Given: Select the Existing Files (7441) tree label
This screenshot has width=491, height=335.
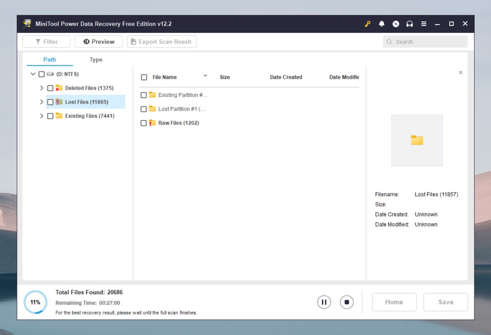Looking at the screenshot, I should tap(90, 116).
